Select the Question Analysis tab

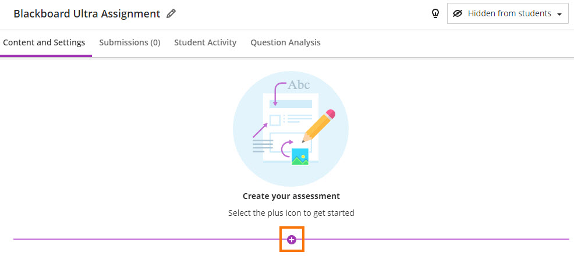[x=285, y=42]
